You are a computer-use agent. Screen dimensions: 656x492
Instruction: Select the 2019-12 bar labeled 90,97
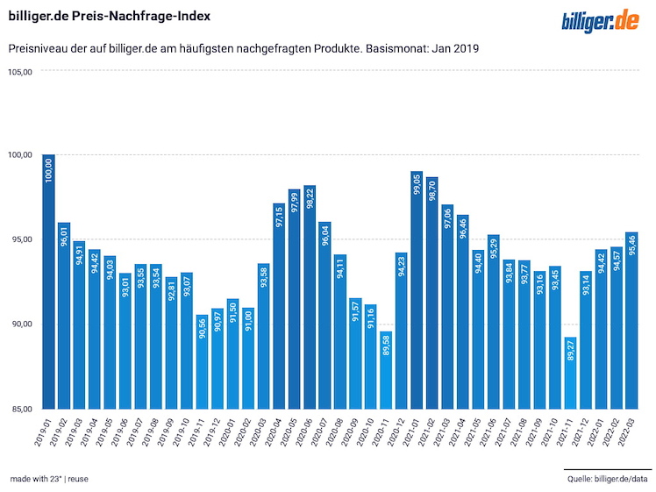point(217,359)
